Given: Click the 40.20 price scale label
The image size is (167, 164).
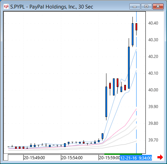Looking at the screenshot, I should point(153,57).
